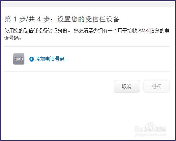Click the gray SMS icon
This screenshot has height=141, width=176.
tap(19, 59)
